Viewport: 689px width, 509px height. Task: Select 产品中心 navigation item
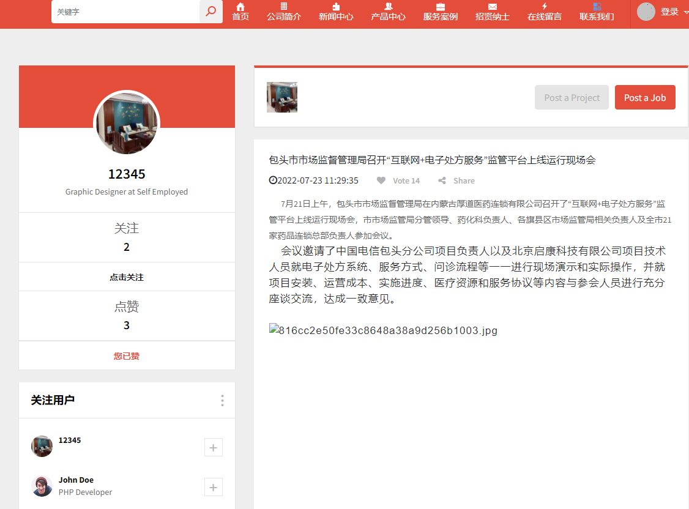[388, 12]
